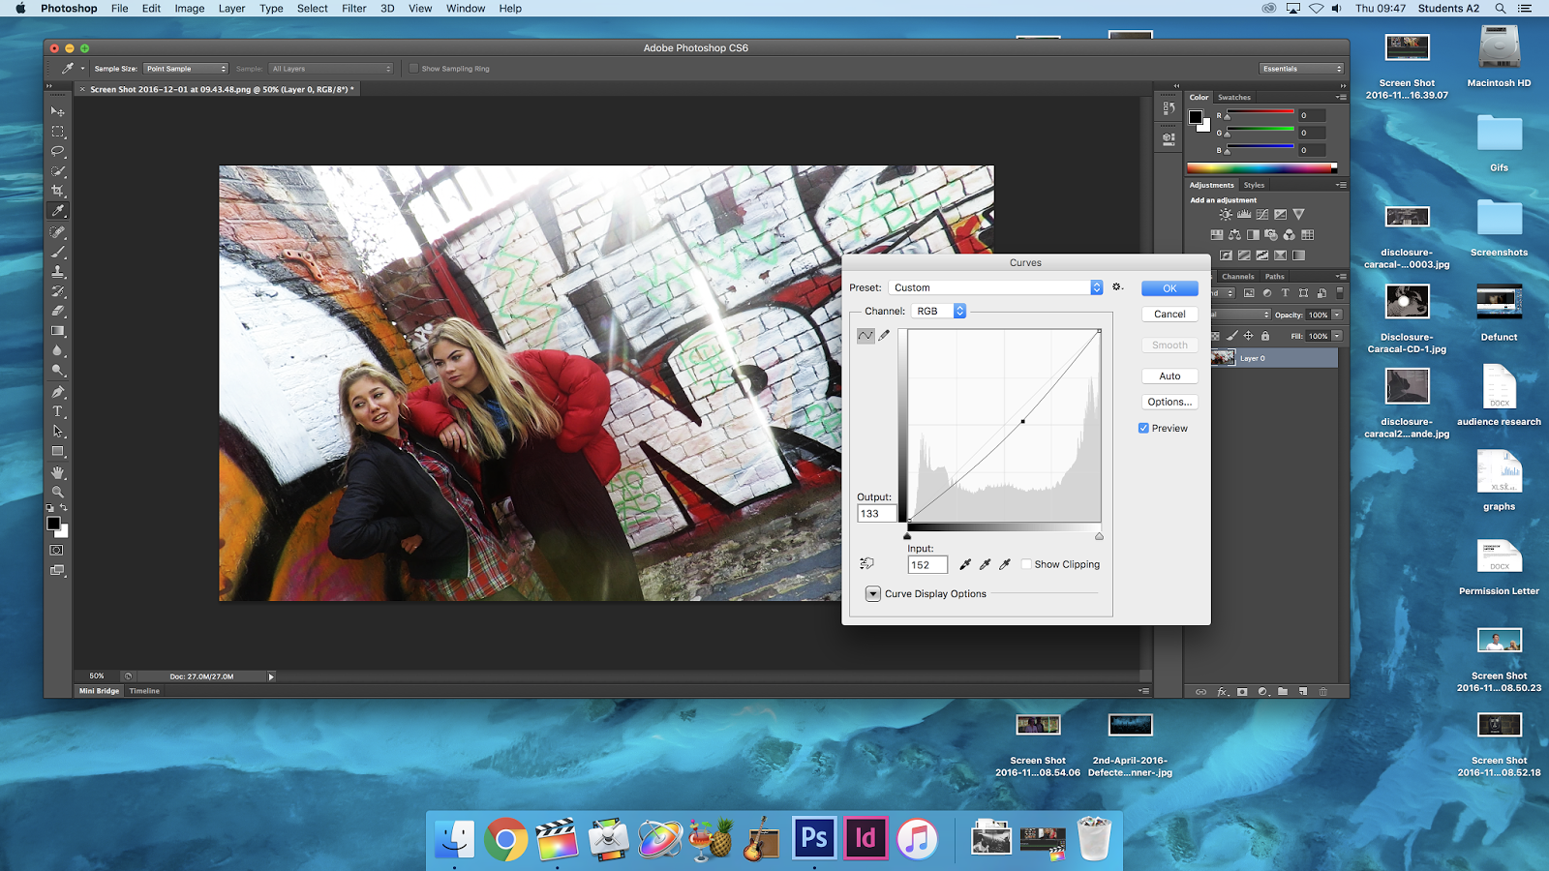
Task: Select the Gradient tool
Action: click(58, 331)
